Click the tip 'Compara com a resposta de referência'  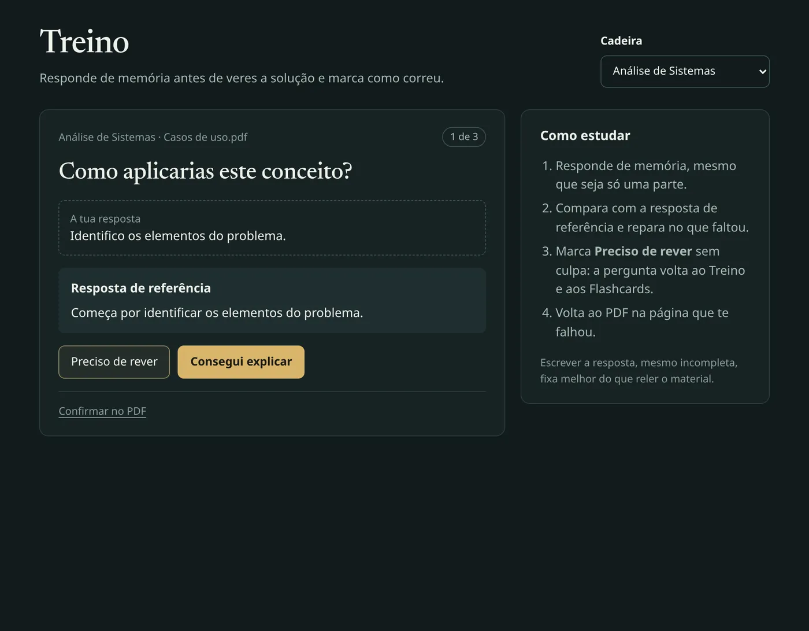coord(652,217)
